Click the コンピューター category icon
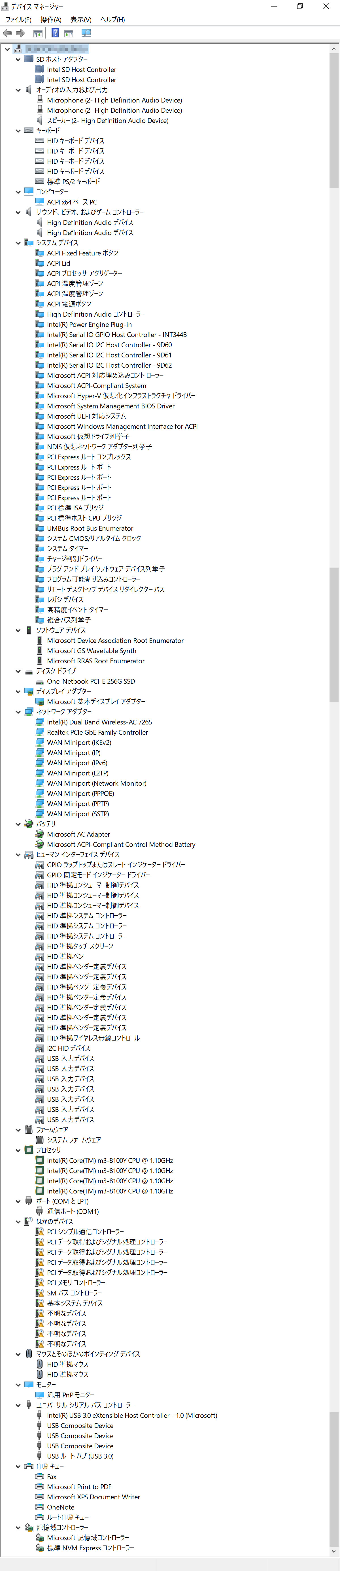The width and height of the screenshot is (340, 1571). tap(29, 191)
